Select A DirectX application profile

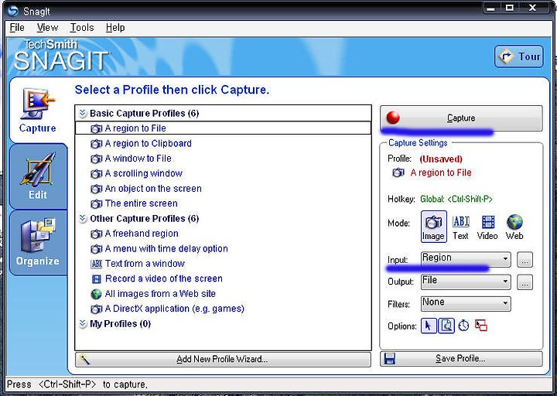[x=174, y=309]
